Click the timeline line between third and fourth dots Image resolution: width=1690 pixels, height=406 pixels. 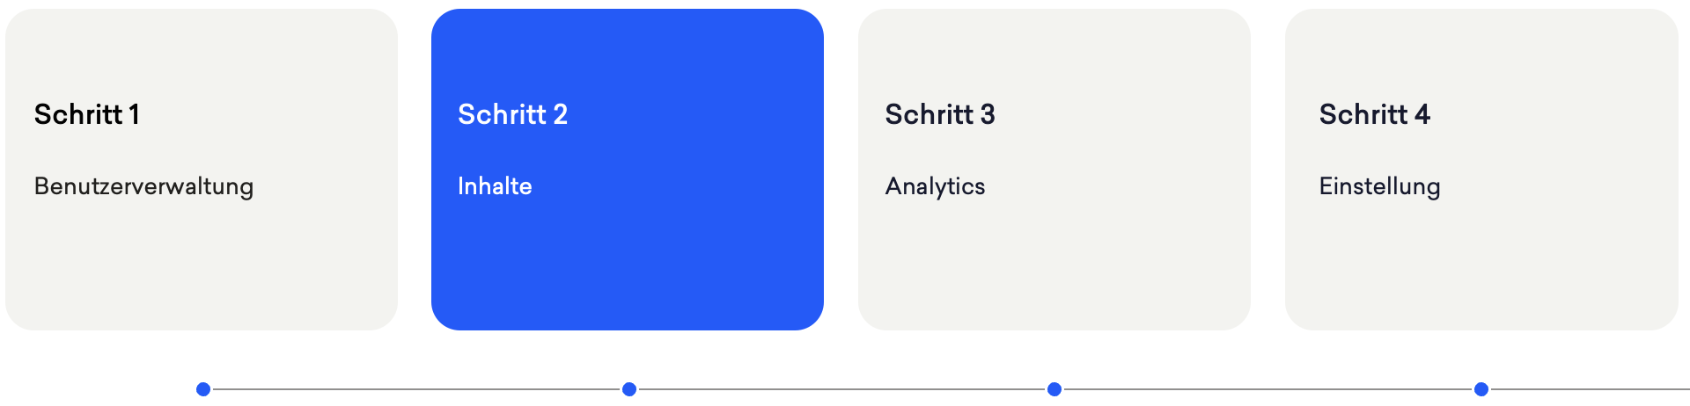pyautogui.click(x=1267, y=389)
